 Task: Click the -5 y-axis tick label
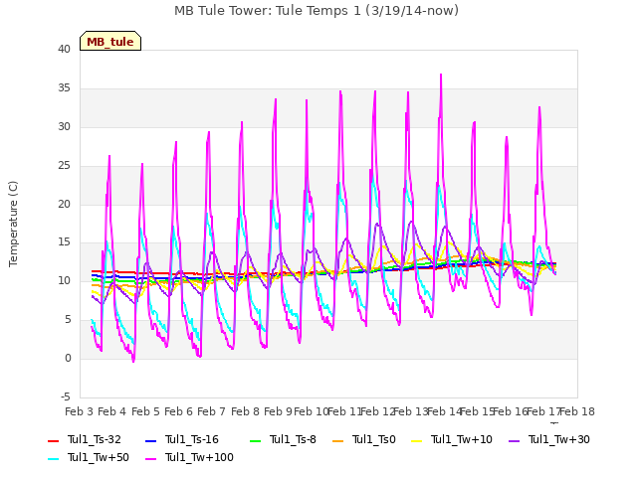pos(67,397)
